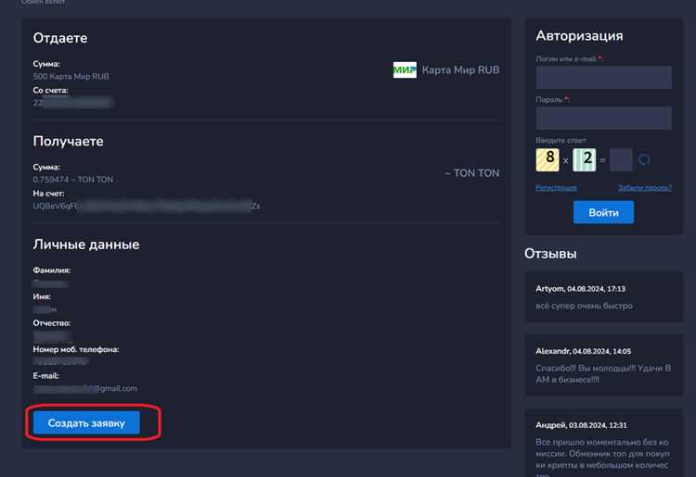
Task: Refresh the captcha with reload icon
Action: pos(644,160)
